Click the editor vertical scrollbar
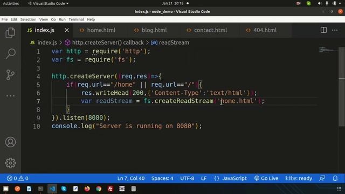This screenshot has width=345, height=194. coord(341,87)
